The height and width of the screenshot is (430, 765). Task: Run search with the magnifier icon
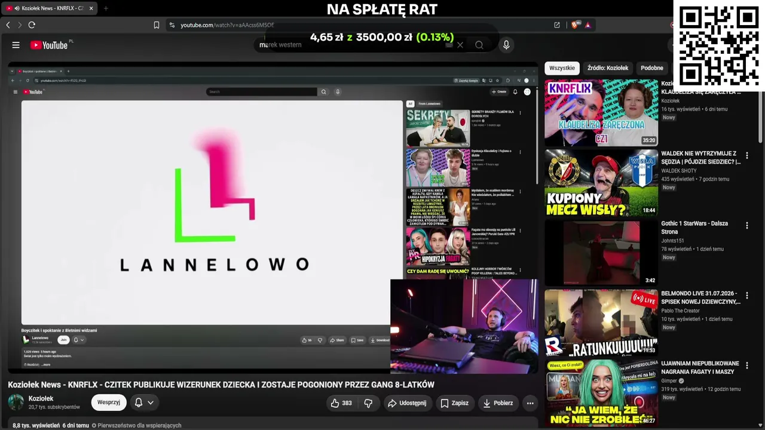[479, 45]
